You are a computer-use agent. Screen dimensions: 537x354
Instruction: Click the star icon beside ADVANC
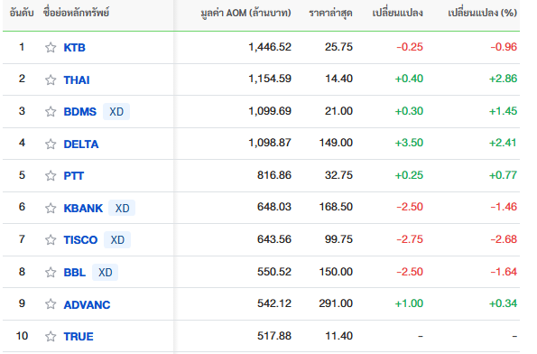click(51, 304)
